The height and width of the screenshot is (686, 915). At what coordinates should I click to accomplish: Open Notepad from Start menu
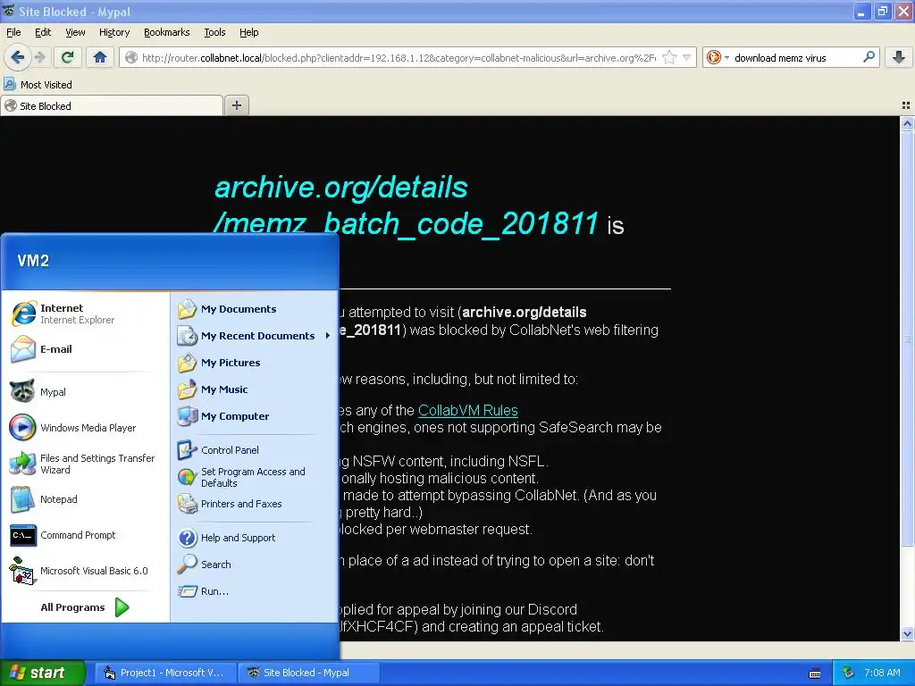(85, 499)
